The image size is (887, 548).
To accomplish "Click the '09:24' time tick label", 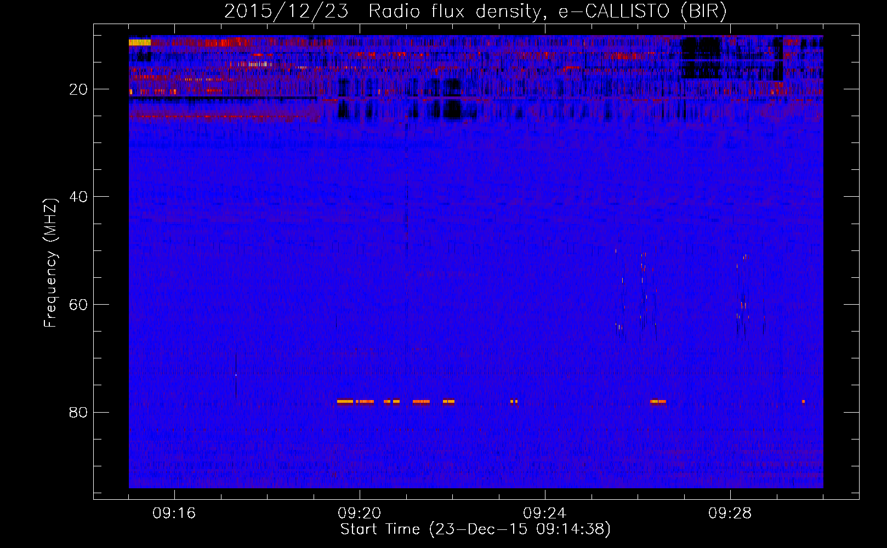I will click(545, 513).
